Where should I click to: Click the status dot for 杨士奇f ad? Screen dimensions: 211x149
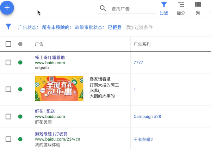click(x=20, y=63)
